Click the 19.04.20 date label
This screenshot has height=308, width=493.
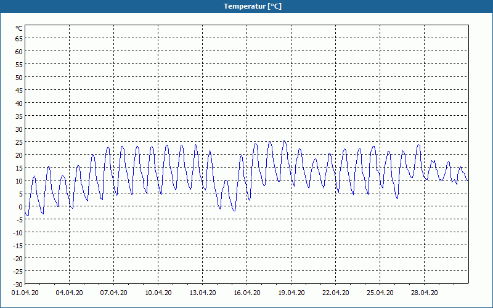coord(291,293)
